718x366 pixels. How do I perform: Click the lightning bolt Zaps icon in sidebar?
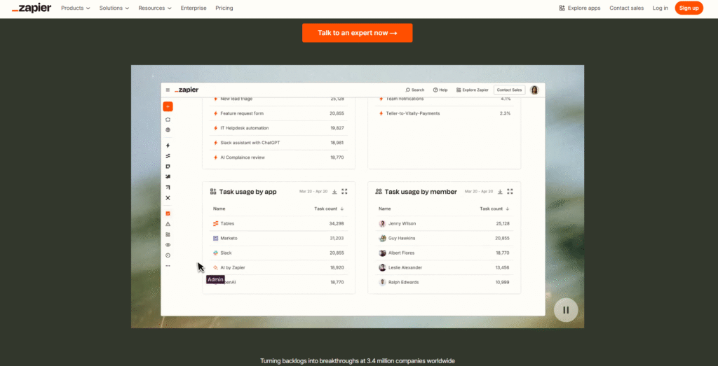click(168, 146)
